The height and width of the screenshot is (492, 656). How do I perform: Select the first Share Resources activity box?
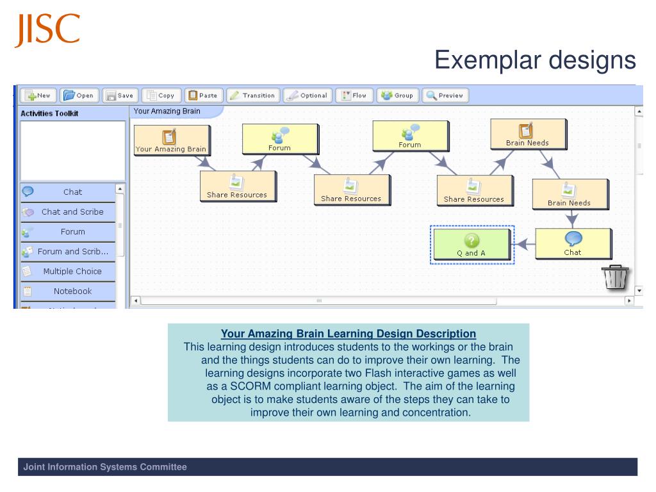click(238, 186)
